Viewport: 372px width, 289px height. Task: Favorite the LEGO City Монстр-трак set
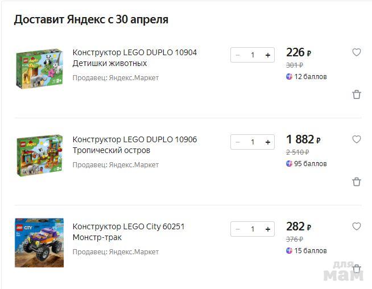click(x=357, y=226)
